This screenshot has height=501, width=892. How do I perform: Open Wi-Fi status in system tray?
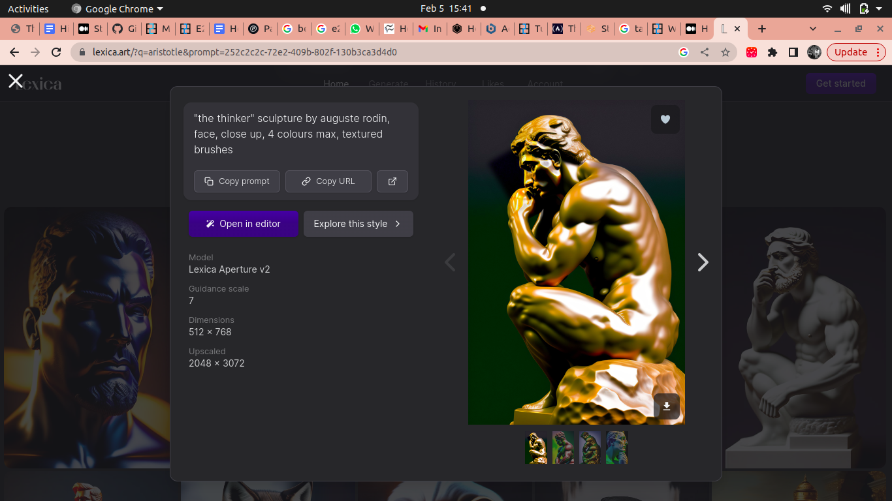[827, 8]
